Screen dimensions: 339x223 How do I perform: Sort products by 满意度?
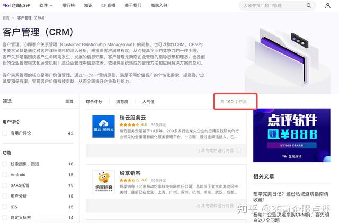(x=122, y=101)
